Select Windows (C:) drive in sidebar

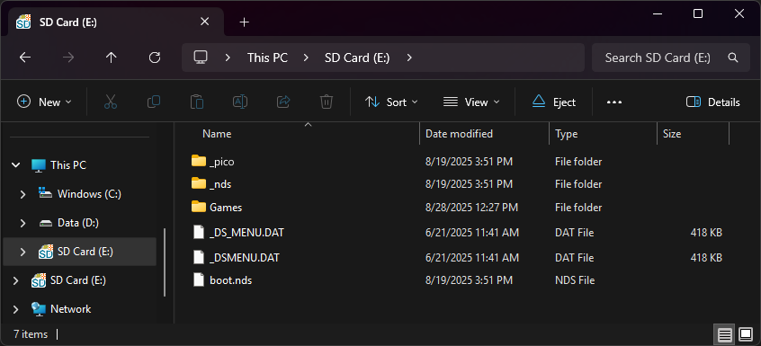[89, 194]
